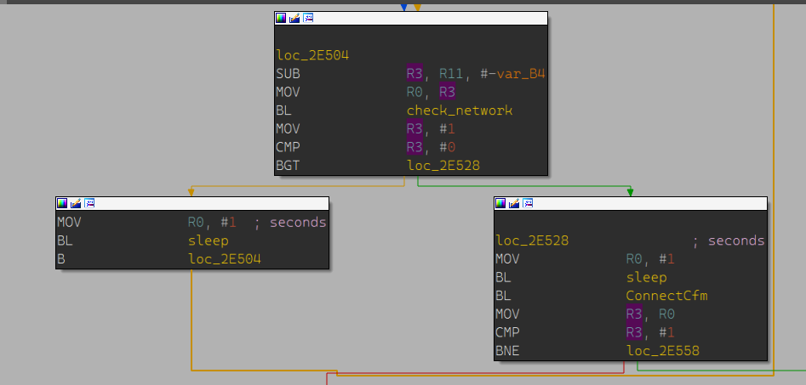
Task: Select the title bar of loc_2E528 node
Action: 647,203
